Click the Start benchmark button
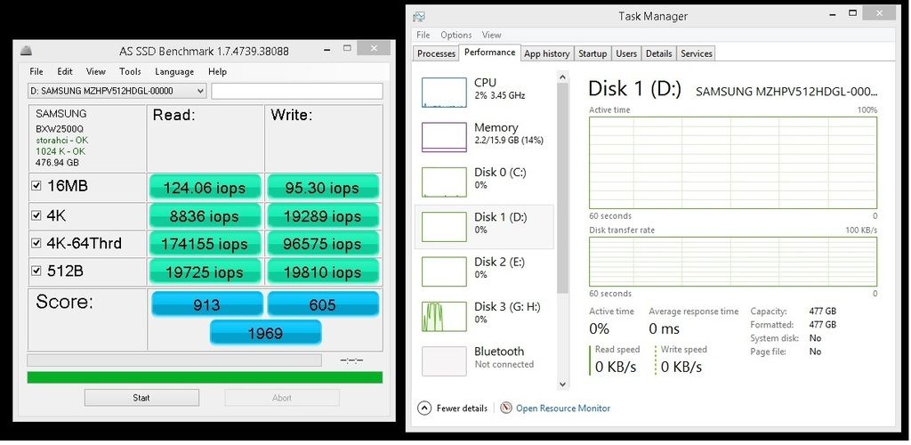 pyautogui.click(x=141, y=397)
